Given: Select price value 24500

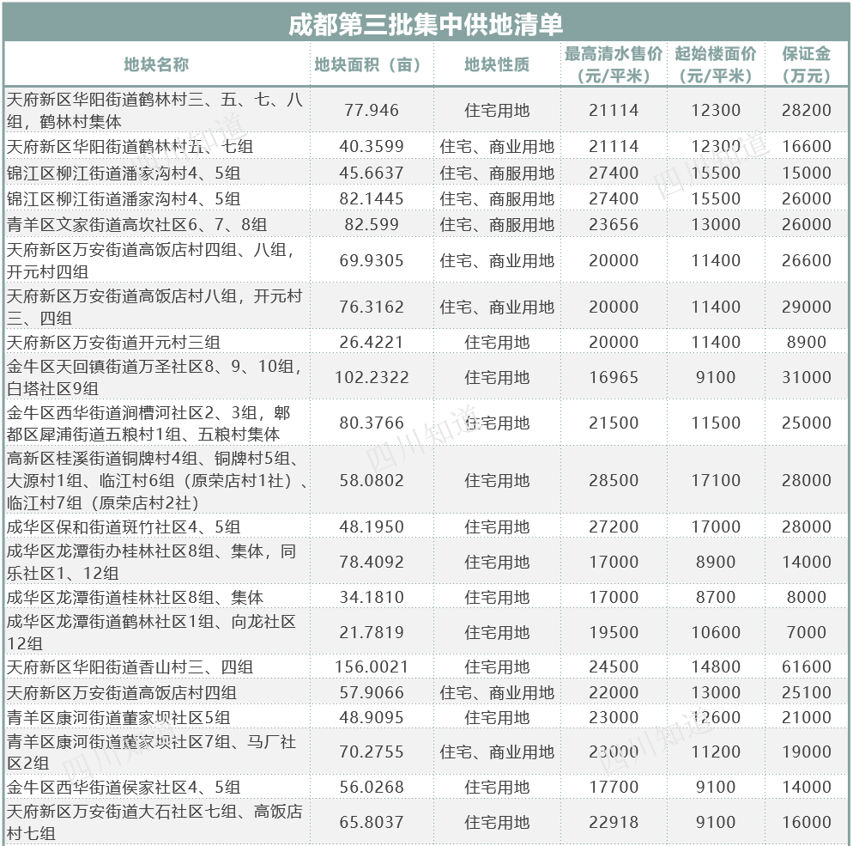Looking at the screenshot, I should point(614,666).
